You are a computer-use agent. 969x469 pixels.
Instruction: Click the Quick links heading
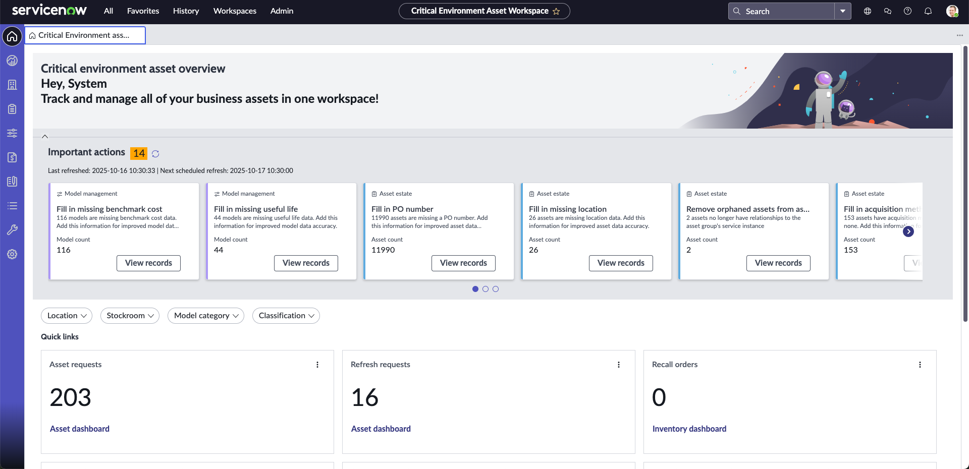pos(60,337)
